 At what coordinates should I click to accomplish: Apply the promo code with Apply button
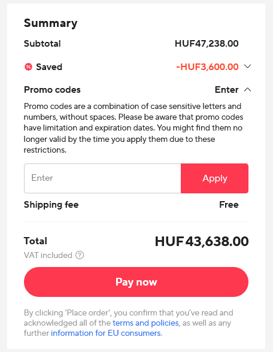coord(214,178)
